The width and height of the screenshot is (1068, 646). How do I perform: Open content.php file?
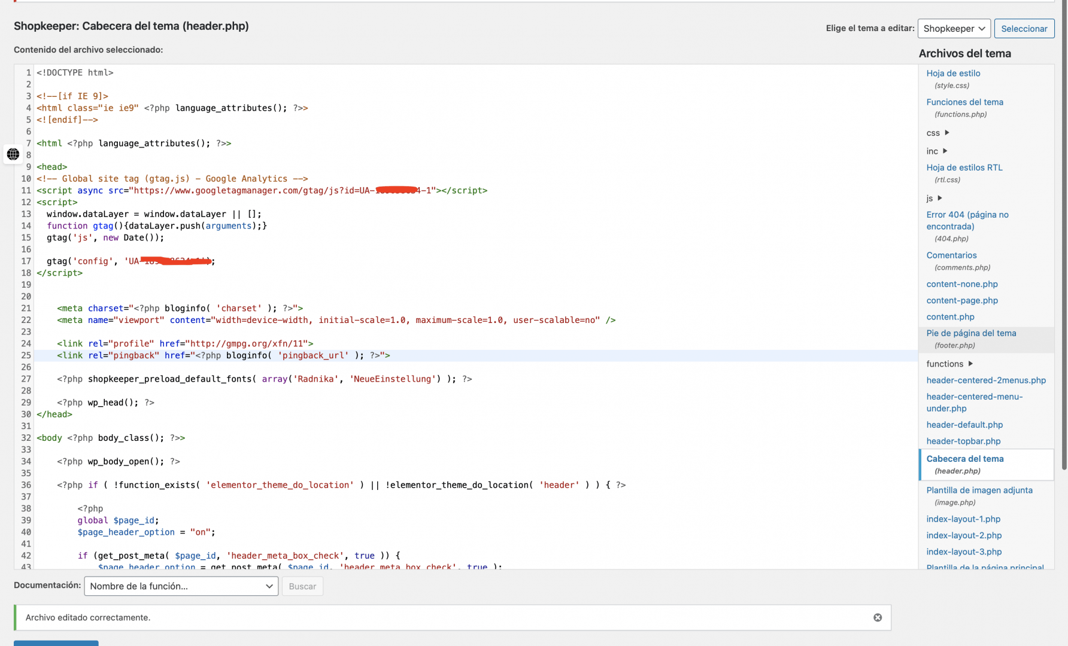[950, 316]
